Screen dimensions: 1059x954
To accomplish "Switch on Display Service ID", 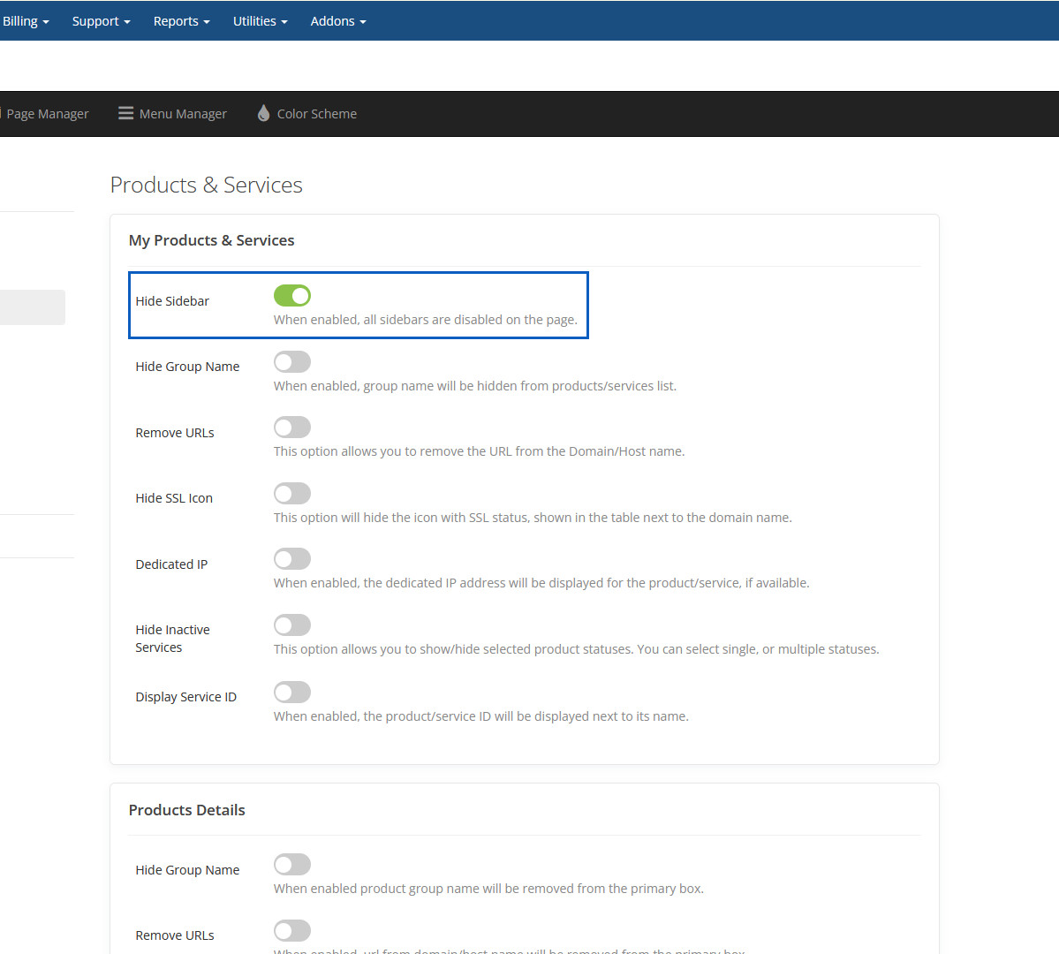I will [x=292, y=693].
